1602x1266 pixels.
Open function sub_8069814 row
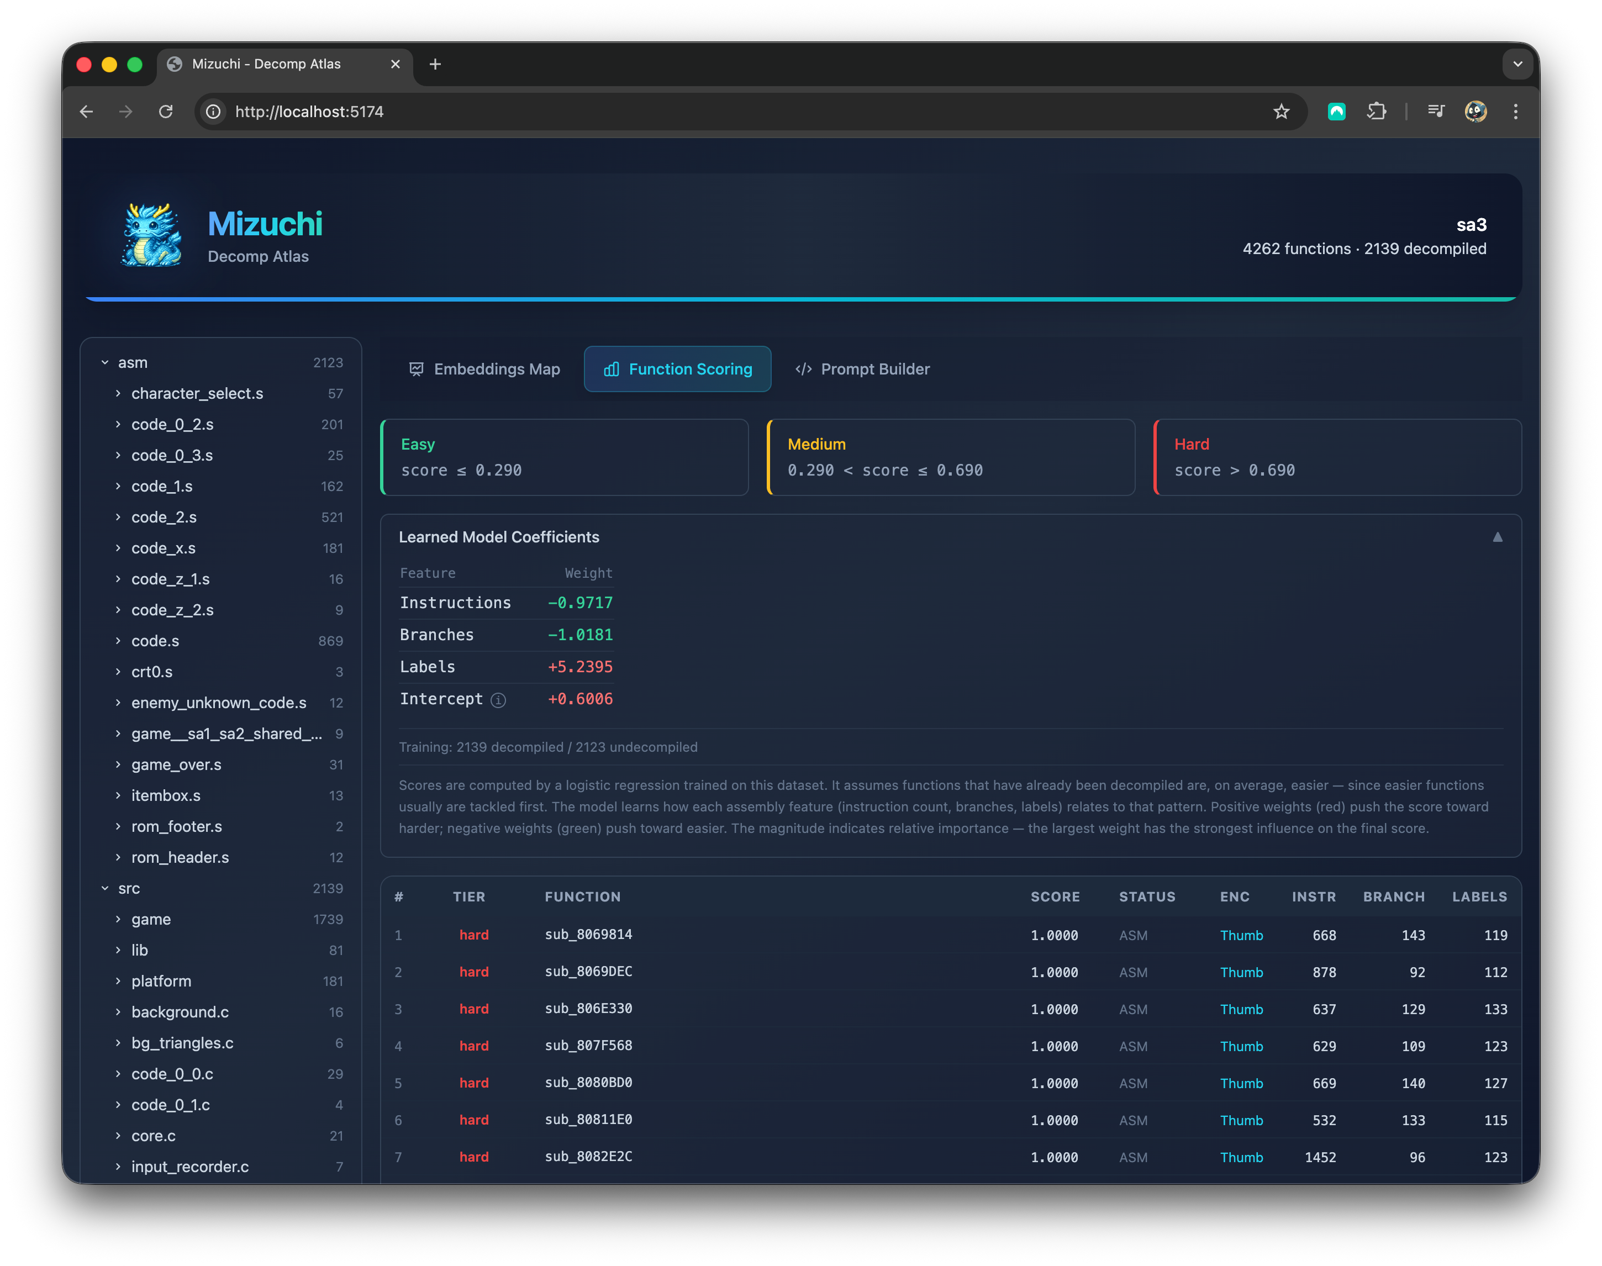(589, 935)
